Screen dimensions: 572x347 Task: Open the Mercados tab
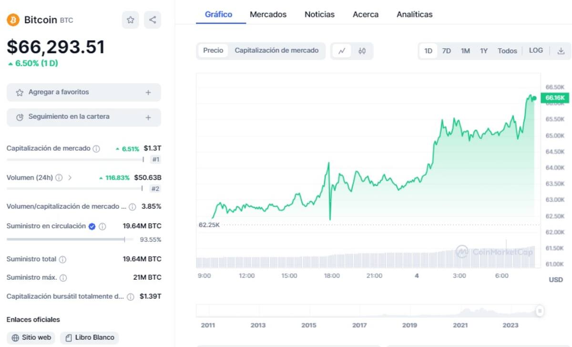[268, 14]
